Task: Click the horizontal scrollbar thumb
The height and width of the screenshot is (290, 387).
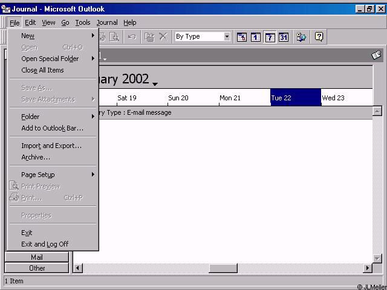Action: click(x=223, y=268)
